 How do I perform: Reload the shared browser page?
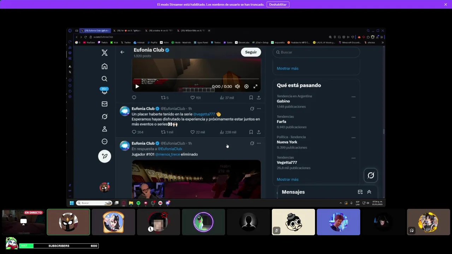85,37
